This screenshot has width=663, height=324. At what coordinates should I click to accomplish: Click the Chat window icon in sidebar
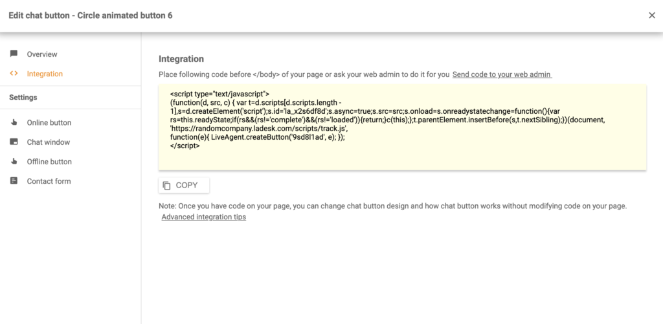click(x=14, y=142)
